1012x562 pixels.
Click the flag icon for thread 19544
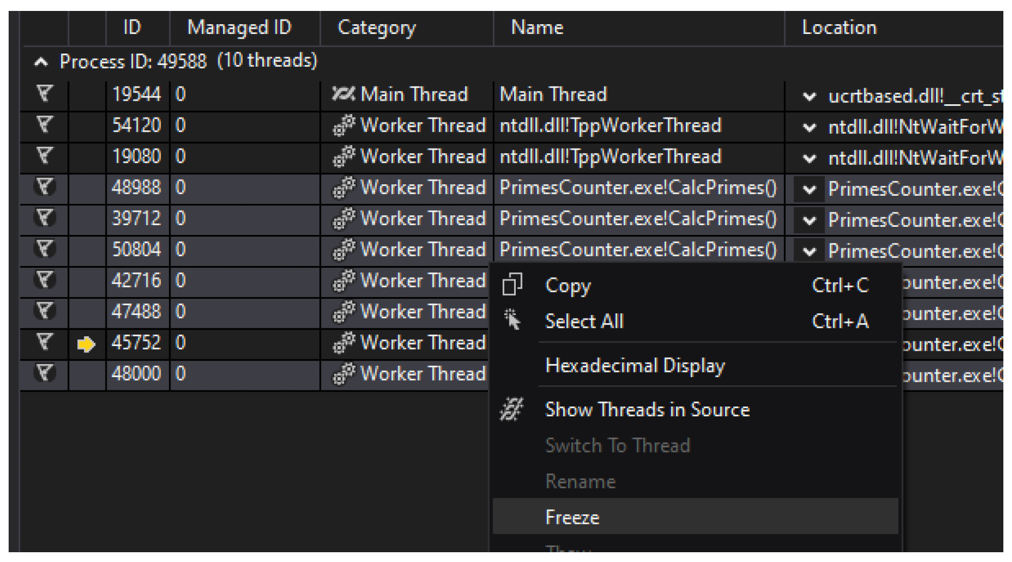pos(44,94)
